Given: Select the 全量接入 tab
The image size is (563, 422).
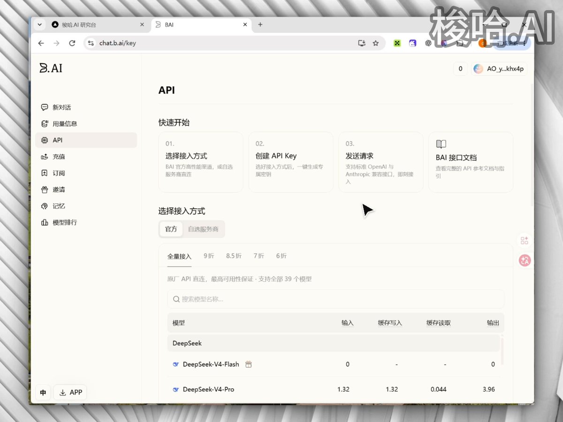Looking at the screenshot, I should (179, 256).
